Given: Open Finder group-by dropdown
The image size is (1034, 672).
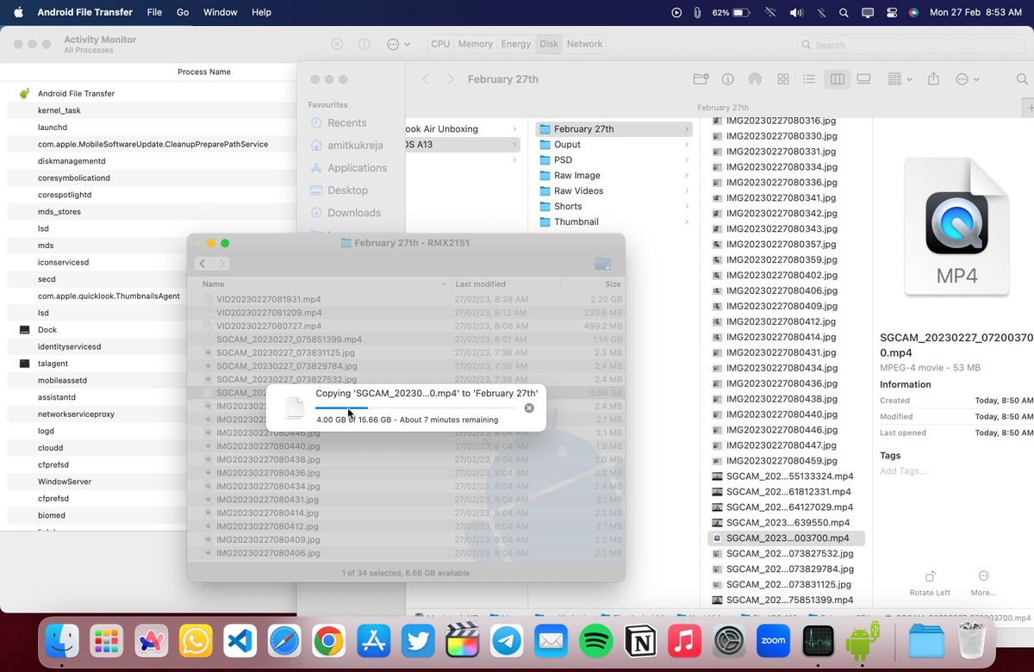Looking at the screenshot, I should (x=900, y=79).
